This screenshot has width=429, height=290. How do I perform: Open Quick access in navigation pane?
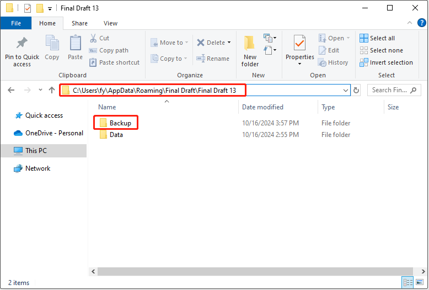(x=39, y=115)
